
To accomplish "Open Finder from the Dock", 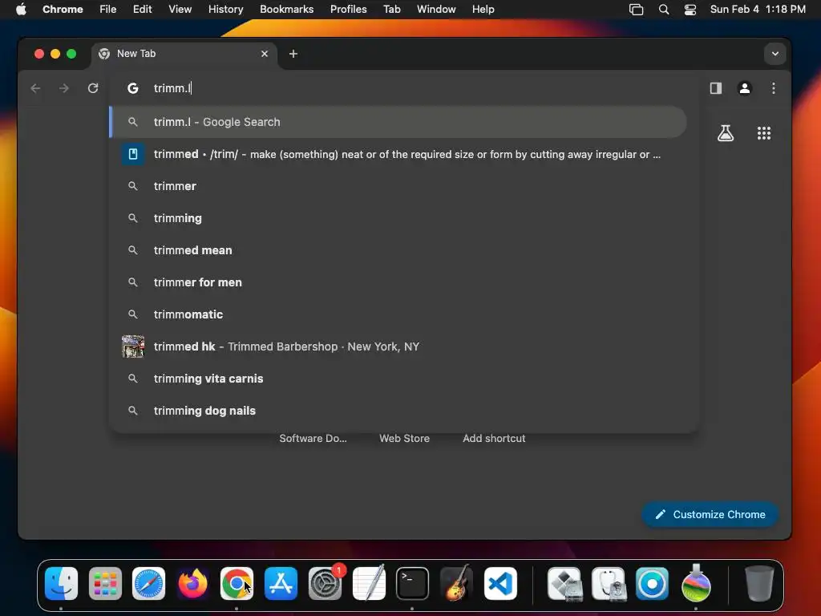I will click(x=61, y=584).
